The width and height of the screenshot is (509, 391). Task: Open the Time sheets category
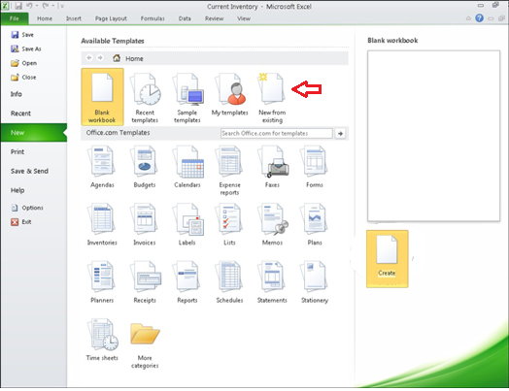click(102, 340)
